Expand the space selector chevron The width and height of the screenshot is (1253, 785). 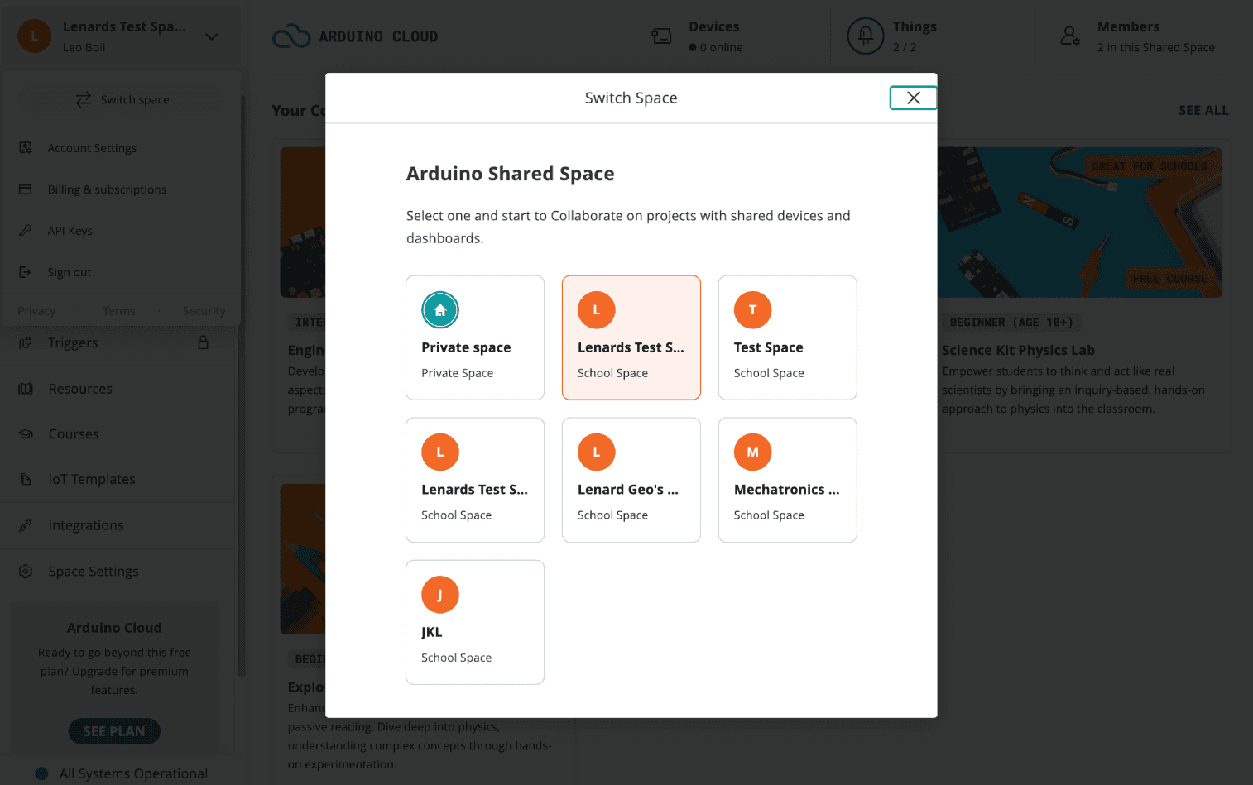coord(212,36)
